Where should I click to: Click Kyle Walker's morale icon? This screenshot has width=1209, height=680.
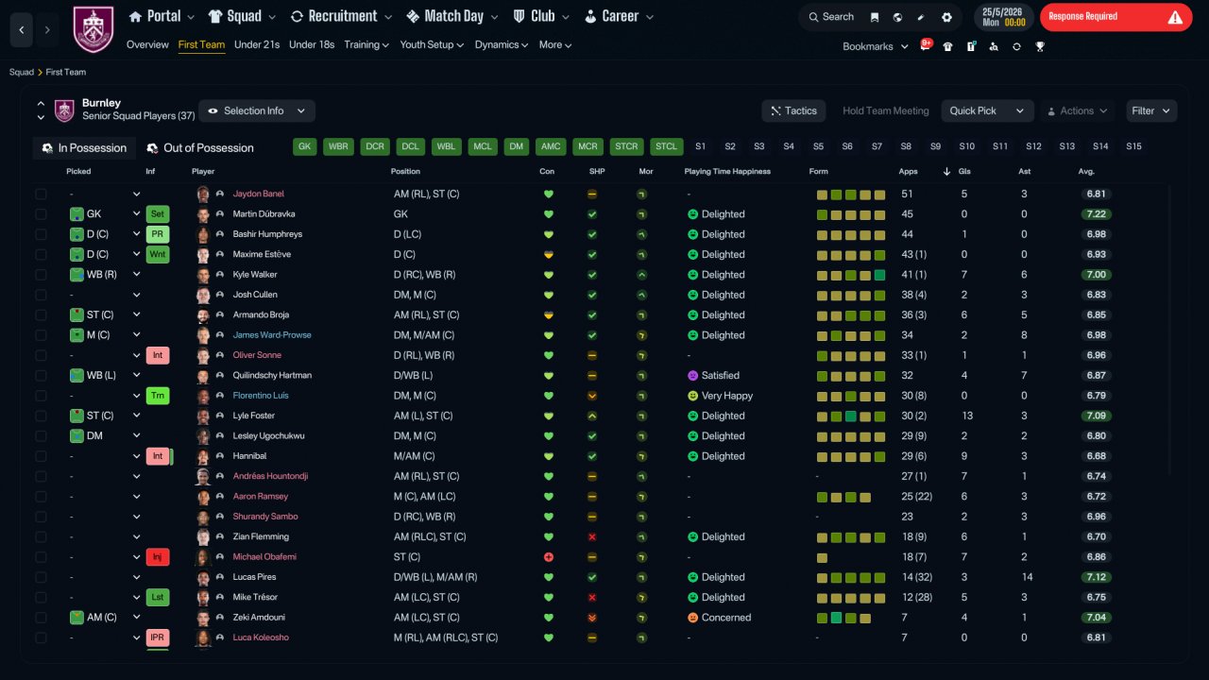click(642, 275)
